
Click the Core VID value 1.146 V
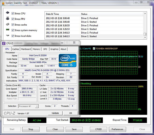pyautogui.click(x=51, y=66)
